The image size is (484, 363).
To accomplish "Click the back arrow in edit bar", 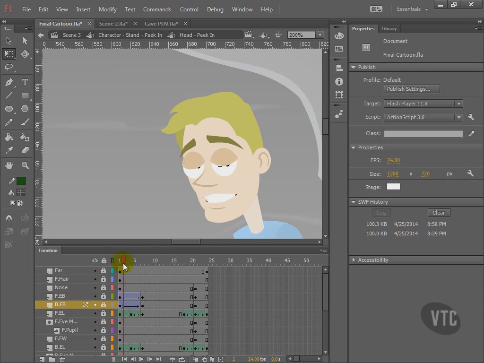I will tap(41, 35).
